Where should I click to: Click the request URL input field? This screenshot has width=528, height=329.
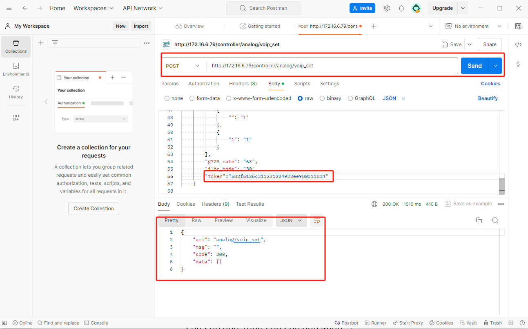pos(332,66)
